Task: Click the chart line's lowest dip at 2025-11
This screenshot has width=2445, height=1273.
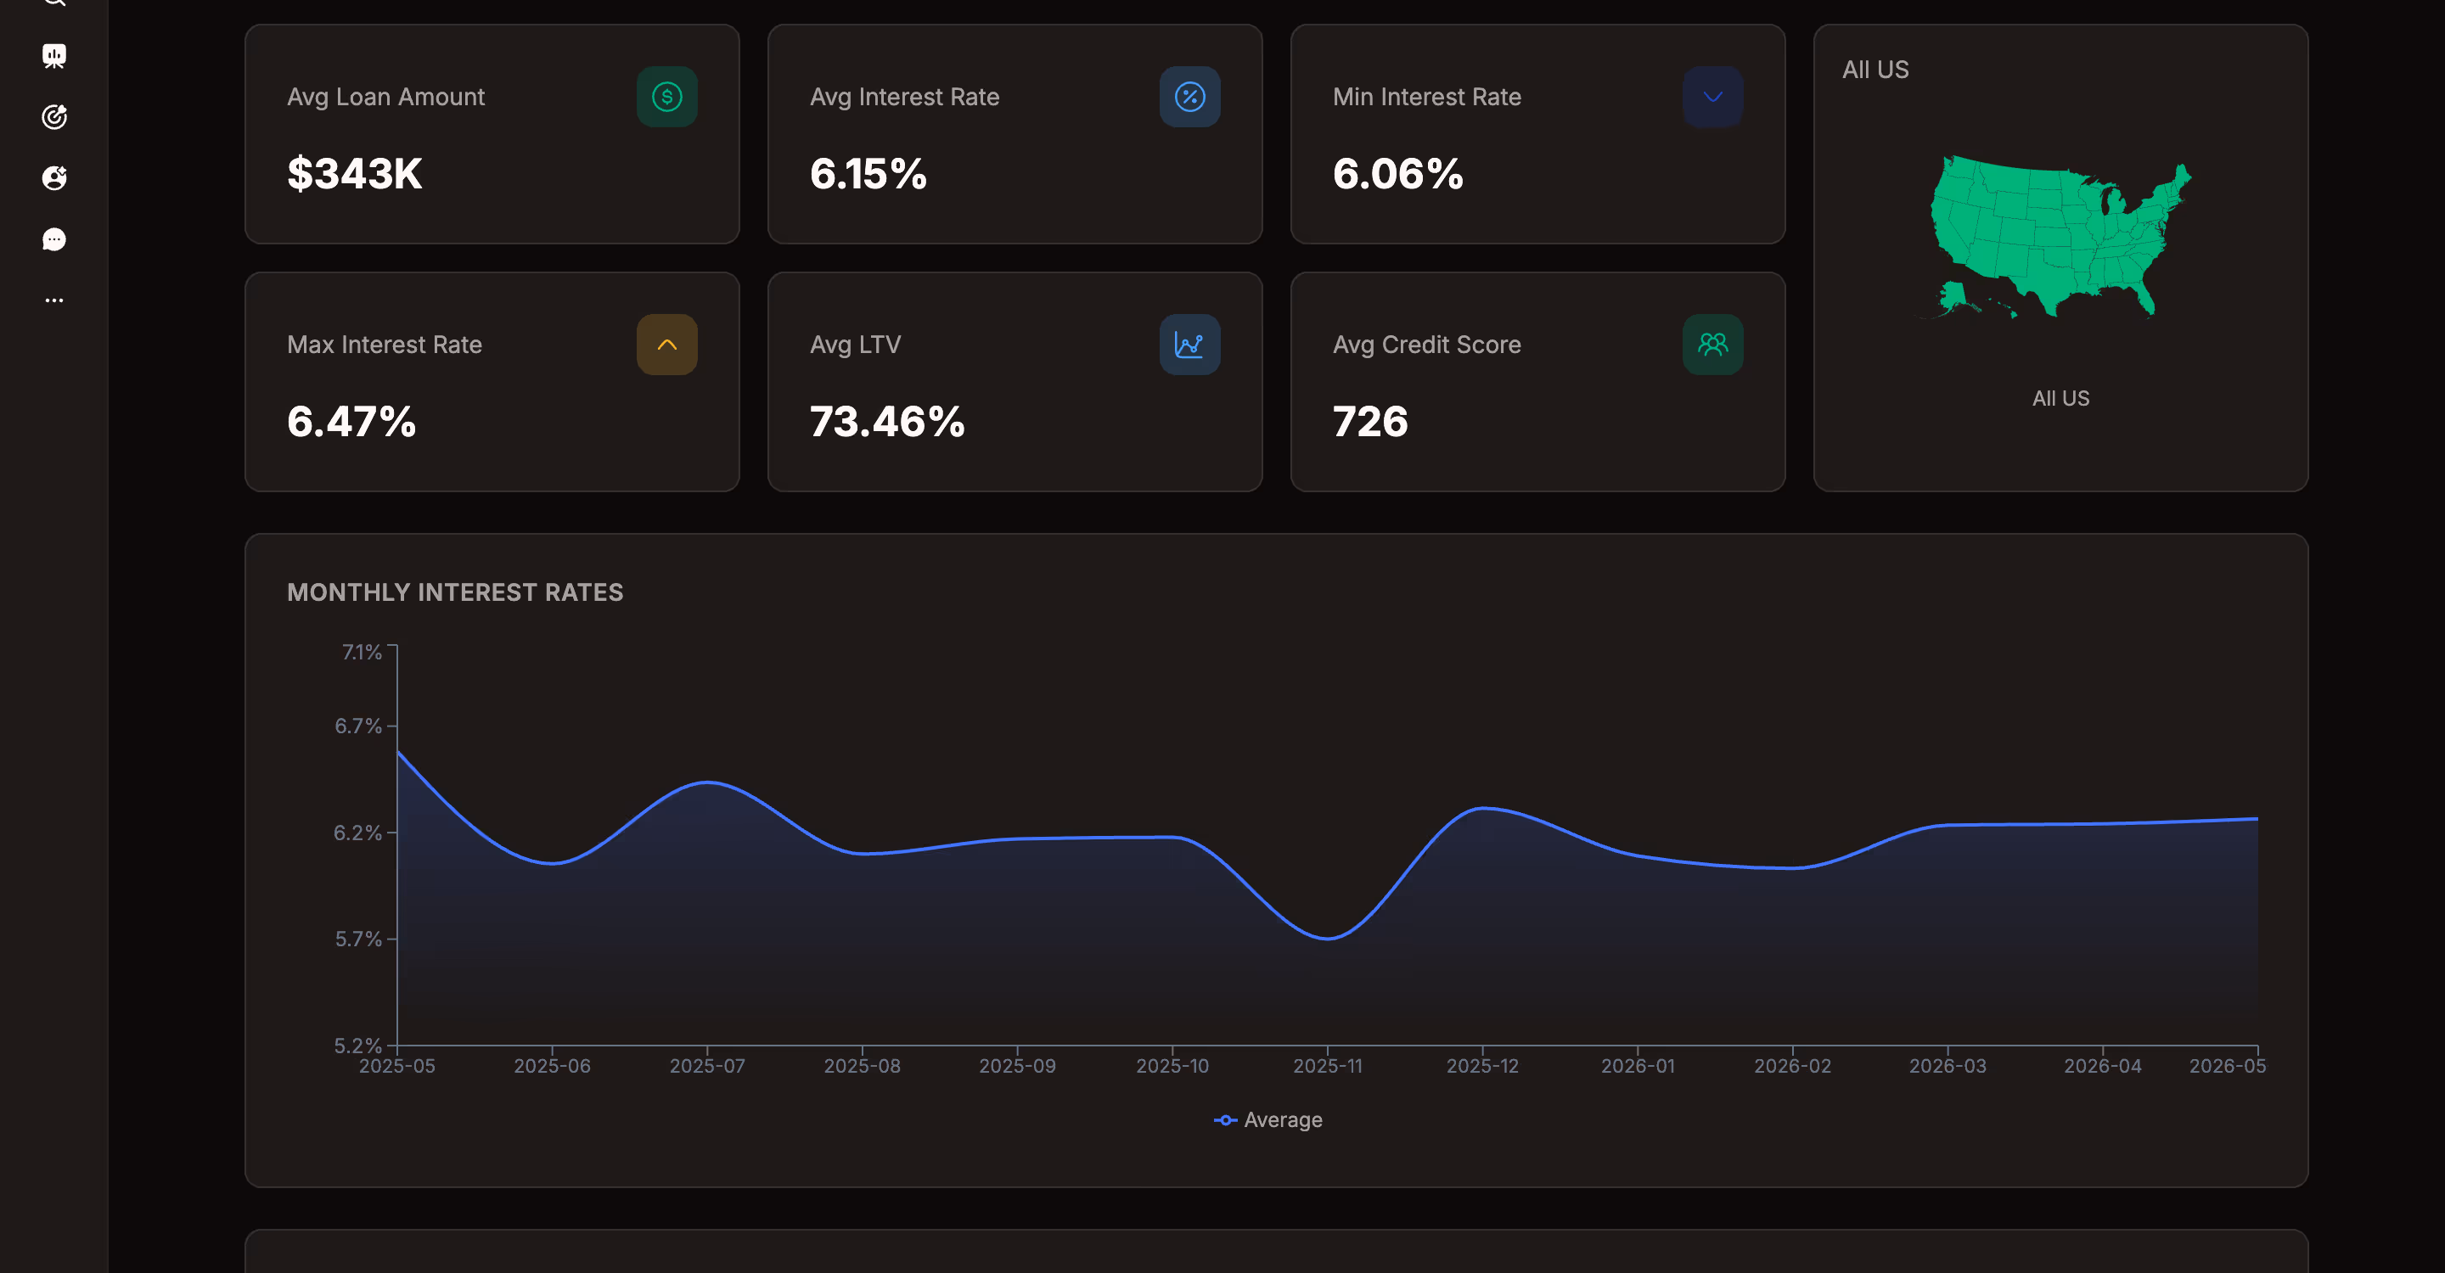Action: point(1328,938)
